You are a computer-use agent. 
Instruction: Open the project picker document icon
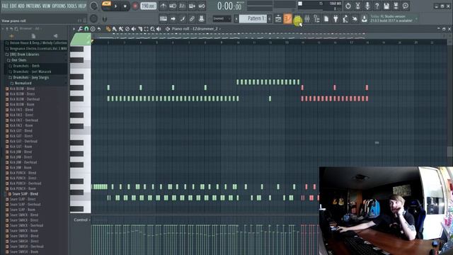coord(326,19)
